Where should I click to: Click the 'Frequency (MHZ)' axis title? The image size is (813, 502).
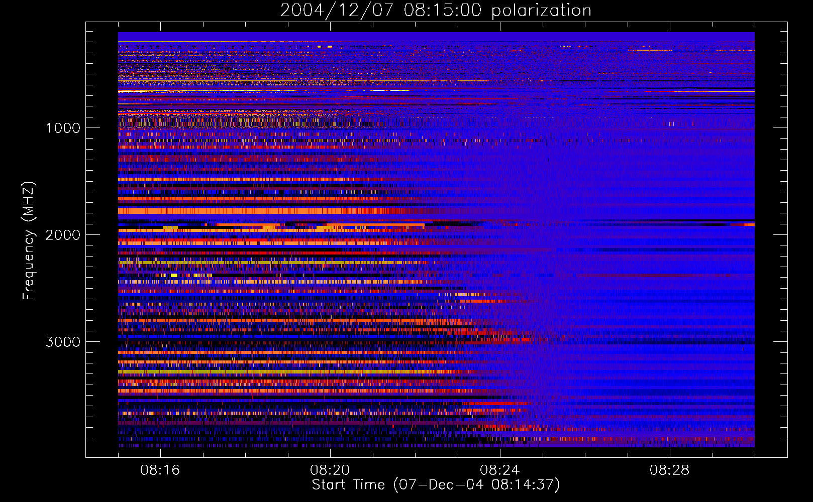(29, 241)
